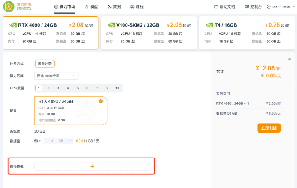Select the V100-SXM2 / 32GB GPU card
This screenshot has height=188, width=297.
148,33
